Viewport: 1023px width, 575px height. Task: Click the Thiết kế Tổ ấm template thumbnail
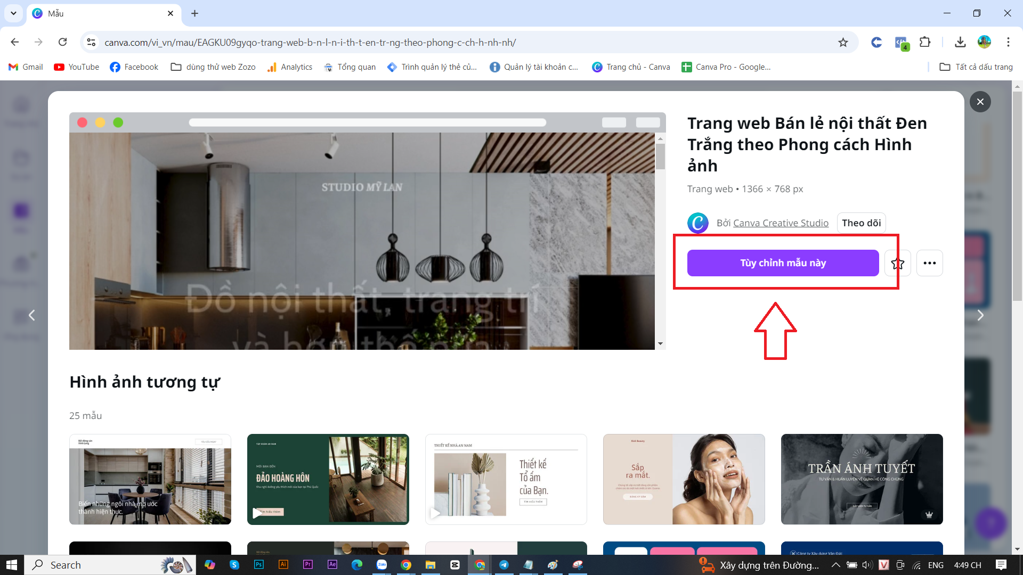505,479
